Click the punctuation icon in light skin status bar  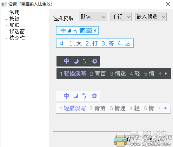84,96
